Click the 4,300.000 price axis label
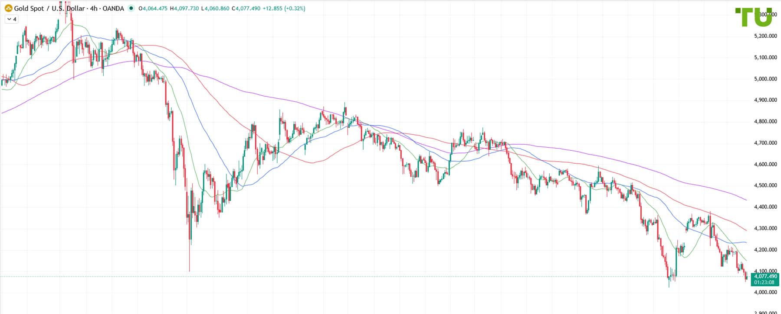Screen dimensions: 781x314 coord(765,228)
